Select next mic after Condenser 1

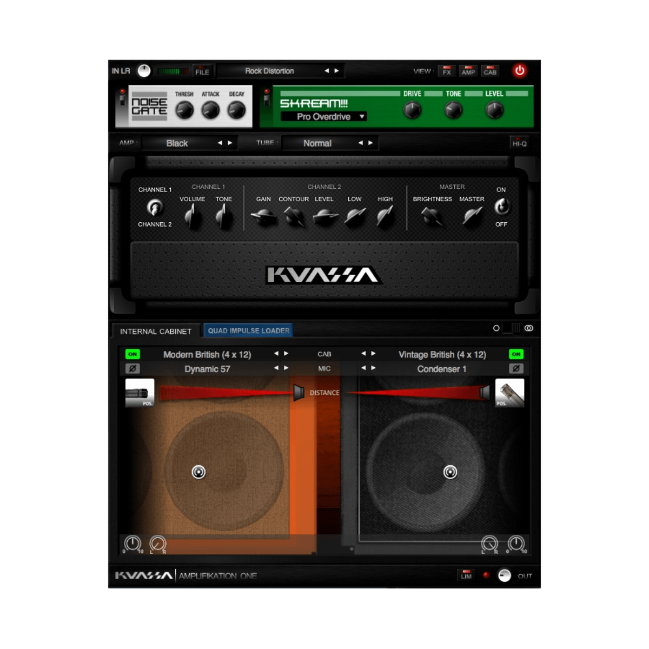[373, 368]
